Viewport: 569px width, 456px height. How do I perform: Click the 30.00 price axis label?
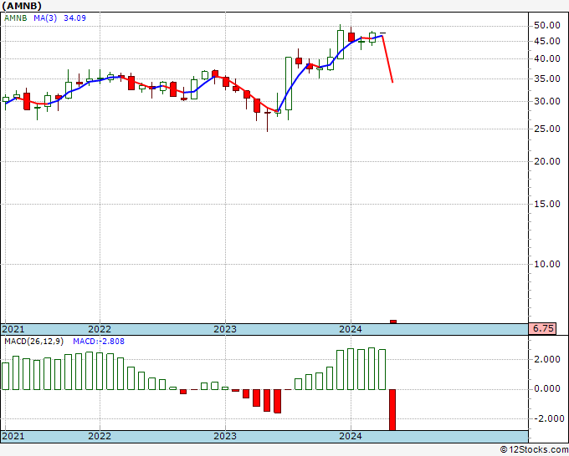[547, 101]
